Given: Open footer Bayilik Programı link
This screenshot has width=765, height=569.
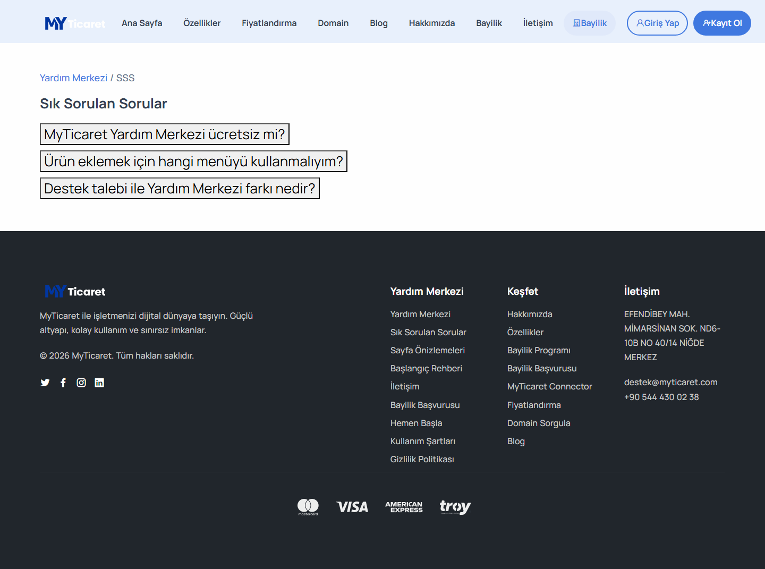Looking at the screenshot, I should tap(539, 351).
